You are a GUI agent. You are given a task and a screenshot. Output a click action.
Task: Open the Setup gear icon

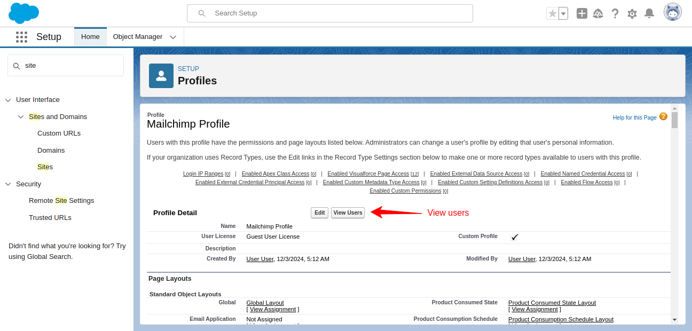[x=632, y=13]
